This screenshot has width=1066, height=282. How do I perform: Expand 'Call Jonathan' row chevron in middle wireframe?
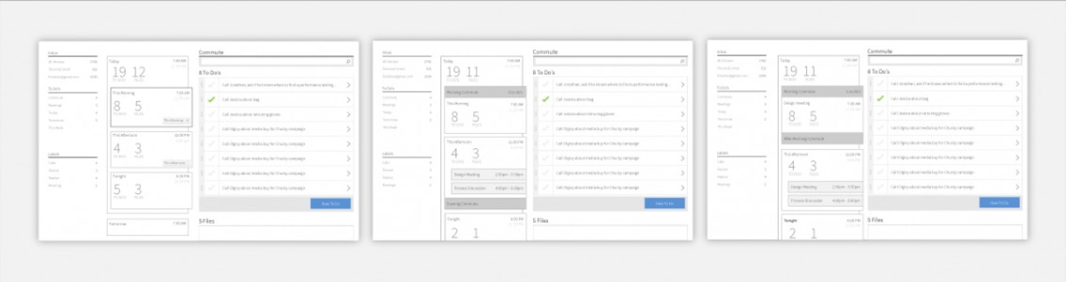[682, 84]
